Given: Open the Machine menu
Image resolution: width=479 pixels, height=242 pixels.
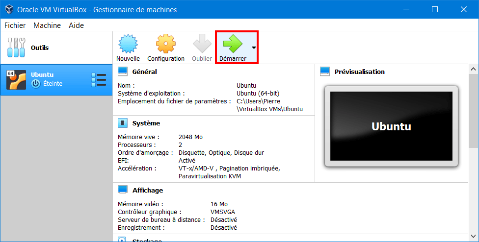Looking at the screenshot, I should click(47, 25).
